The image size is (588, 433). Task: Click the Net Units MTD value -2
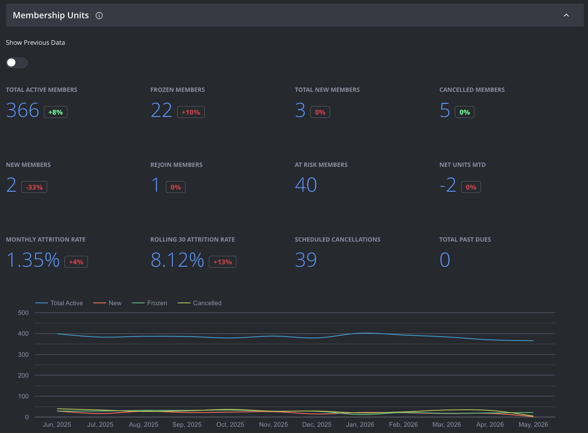(x=448, y=185)
